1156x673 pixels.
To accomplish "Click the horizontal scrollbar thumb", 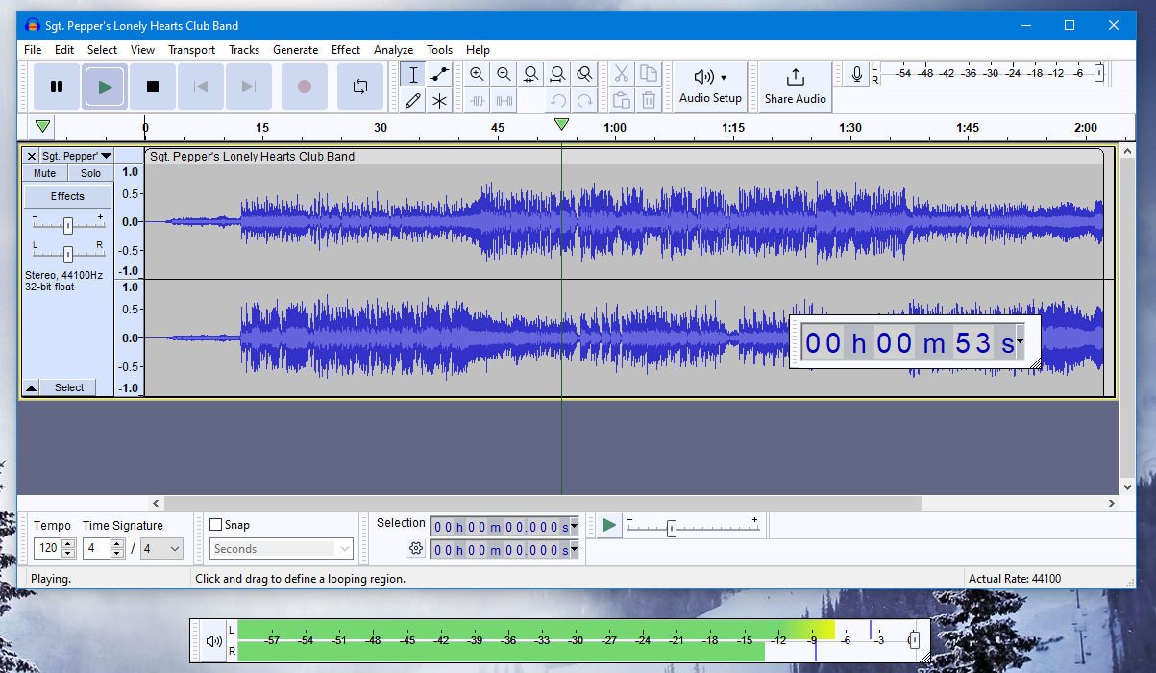I will [x=542, y=503].
